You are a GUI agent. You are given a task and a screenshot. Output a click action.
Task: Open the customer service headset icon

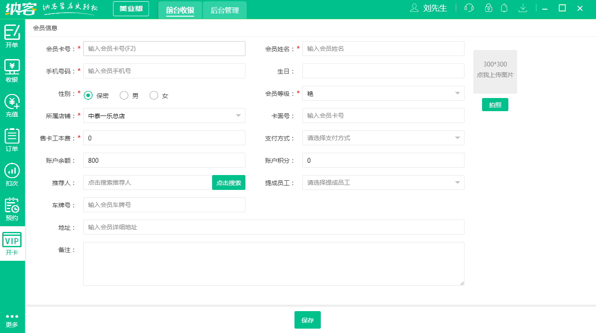point(468,7)
